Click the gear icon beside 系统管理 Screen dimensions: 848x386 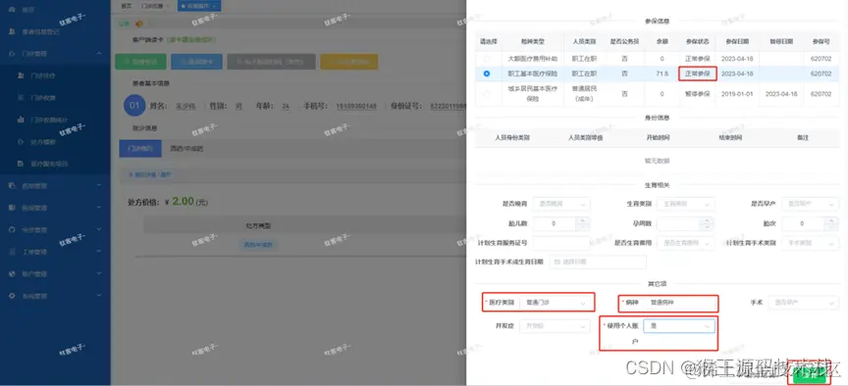click(13, 296)
